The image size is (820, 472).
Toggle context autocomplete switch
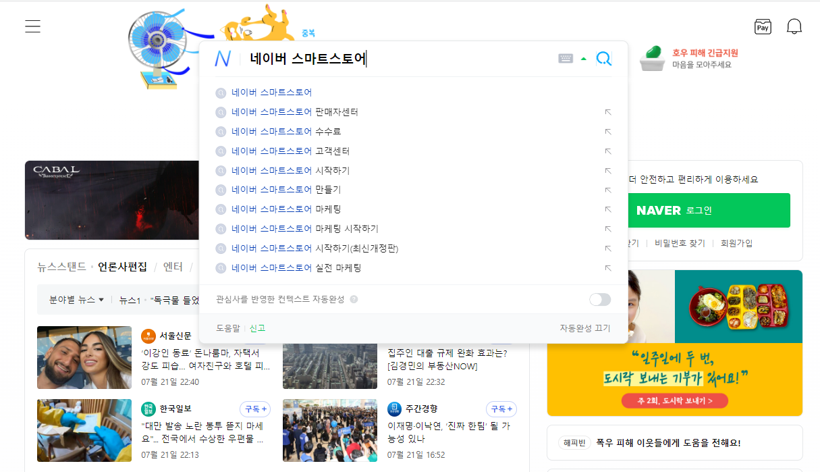pos(600,299)
